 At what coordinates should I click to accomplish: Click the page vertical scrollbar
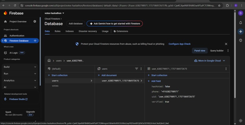pos(235,55)
